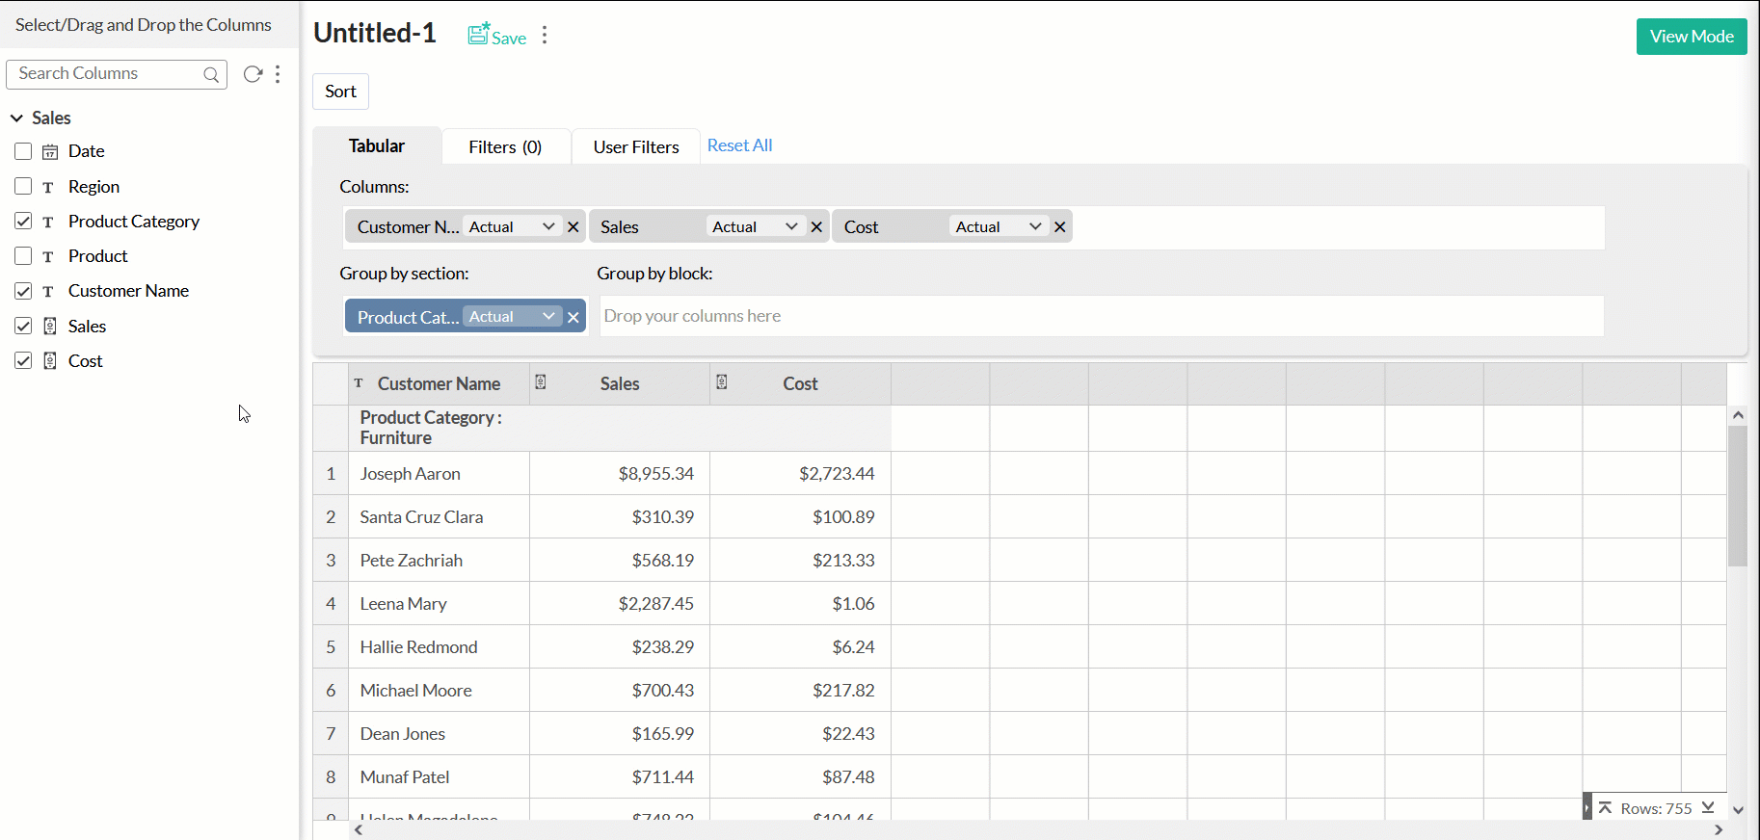Screen dimensions: 1760x840
Task: Click the Reset All link
Action: pos(739,145)
